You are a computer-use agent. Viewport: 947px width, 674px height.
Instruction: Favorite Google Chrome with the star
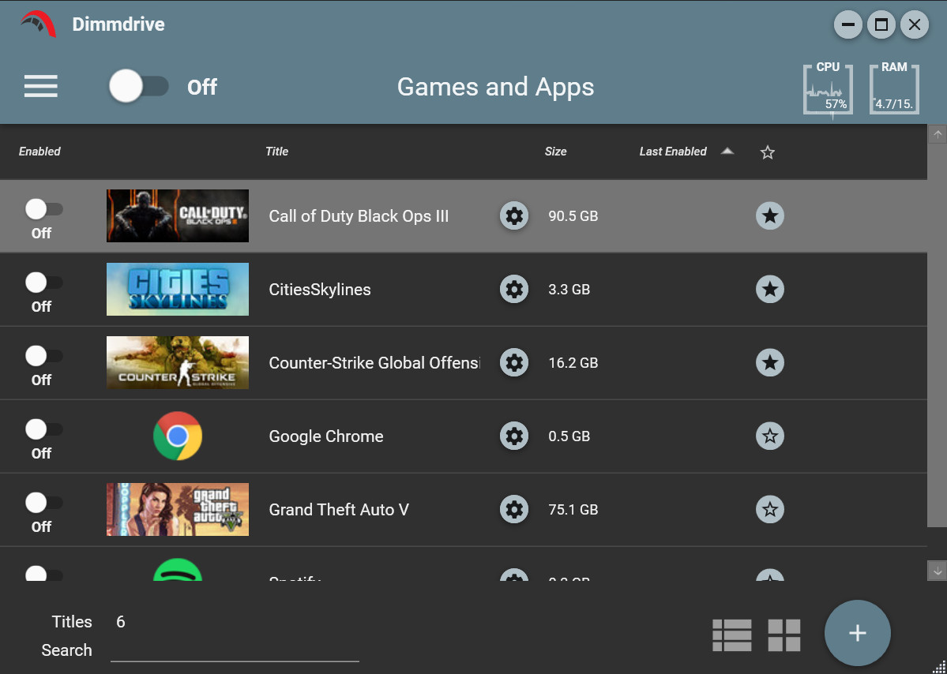769,436
